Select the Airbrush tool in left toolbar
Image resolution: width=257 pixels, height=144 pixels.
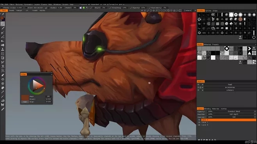click(x=3, y=45)
